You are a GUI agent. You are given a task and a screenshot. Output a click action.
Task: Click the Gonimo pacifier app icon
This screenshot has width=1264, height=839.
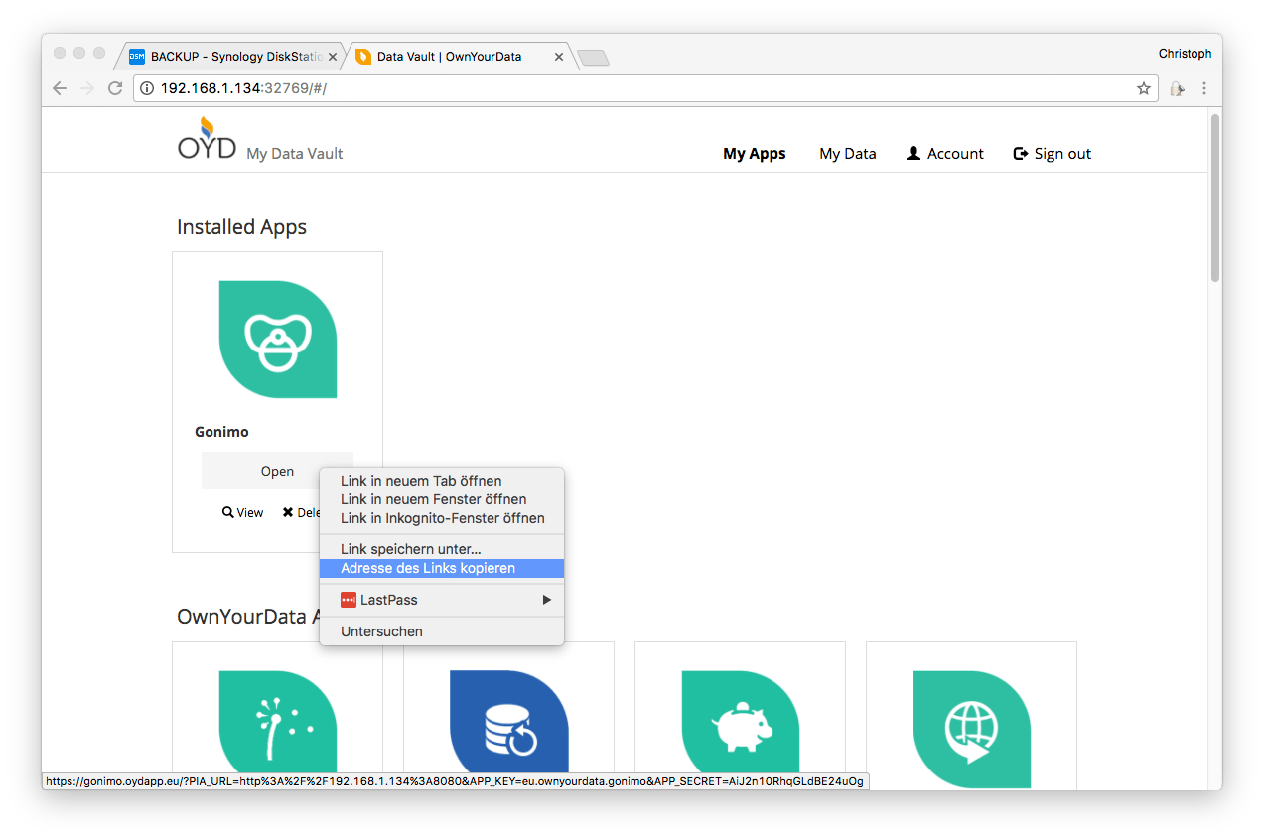[x=277, y=340]
